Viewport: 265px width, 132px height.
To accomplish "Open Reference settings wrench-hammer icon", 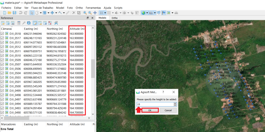I will tap(56, 23).
